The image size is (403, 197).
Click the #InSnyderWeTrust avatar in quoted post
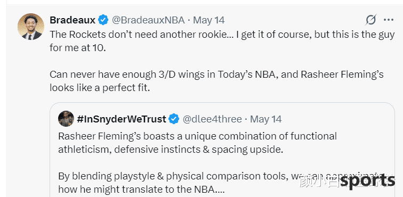66,119
